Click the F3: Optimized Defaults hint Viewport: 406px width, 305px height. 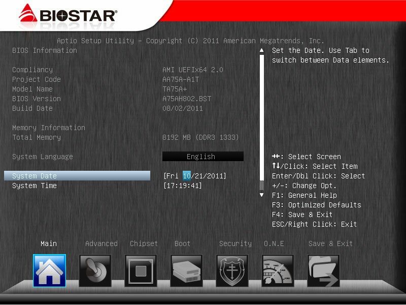click(316, 205)
